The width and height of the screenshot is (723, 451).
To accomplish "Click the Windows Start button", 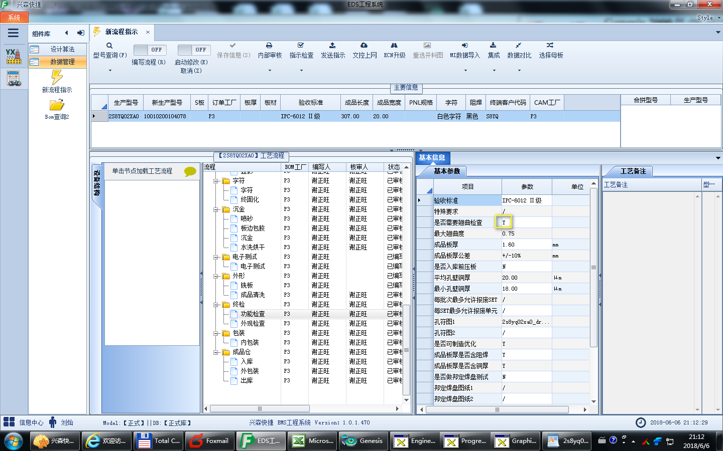I will click(x=14, y=441).
